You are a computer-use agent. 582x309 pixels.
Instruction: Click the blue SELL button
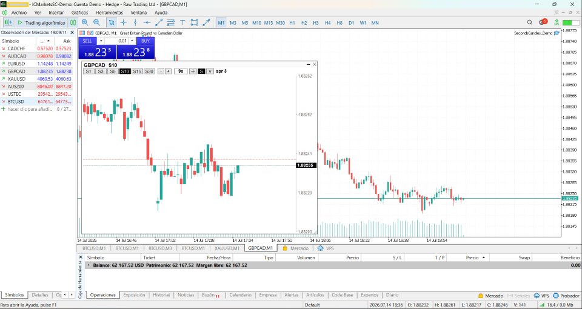coord(87,41)
